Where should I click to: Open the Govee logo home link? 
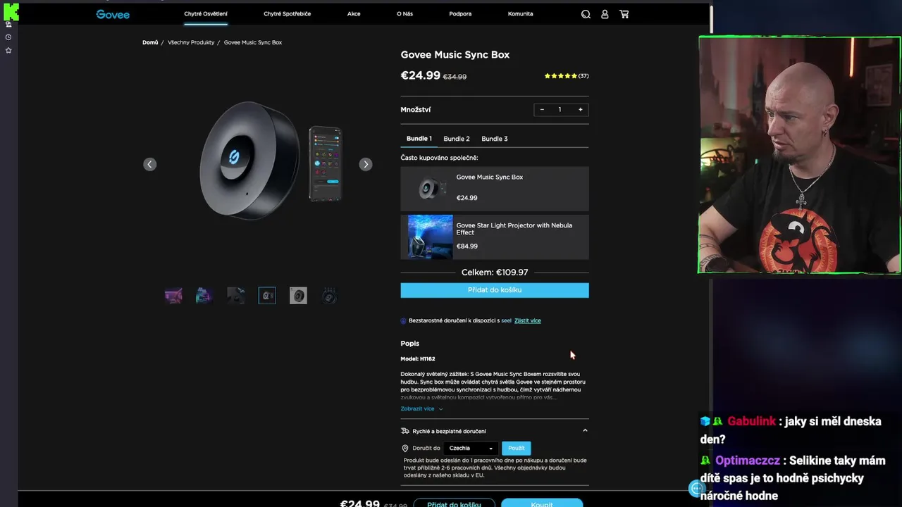click(x=113, y=14)
